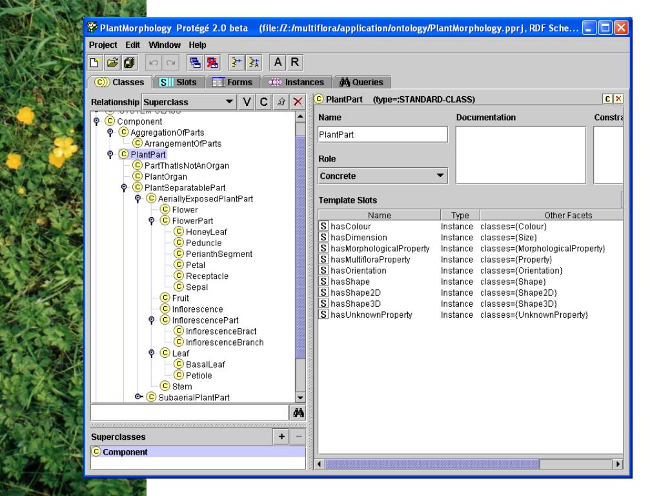Image resolution: width=661 pixels, height=496 pixels.
Task: Click the class icon next to Petal
Action: (179, 265)
